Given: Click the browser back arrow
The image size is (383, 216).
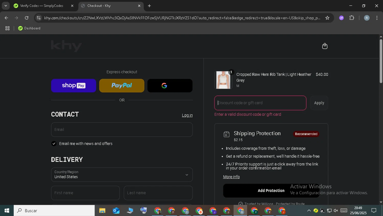Looking at the screenshot, I should 6,18.
